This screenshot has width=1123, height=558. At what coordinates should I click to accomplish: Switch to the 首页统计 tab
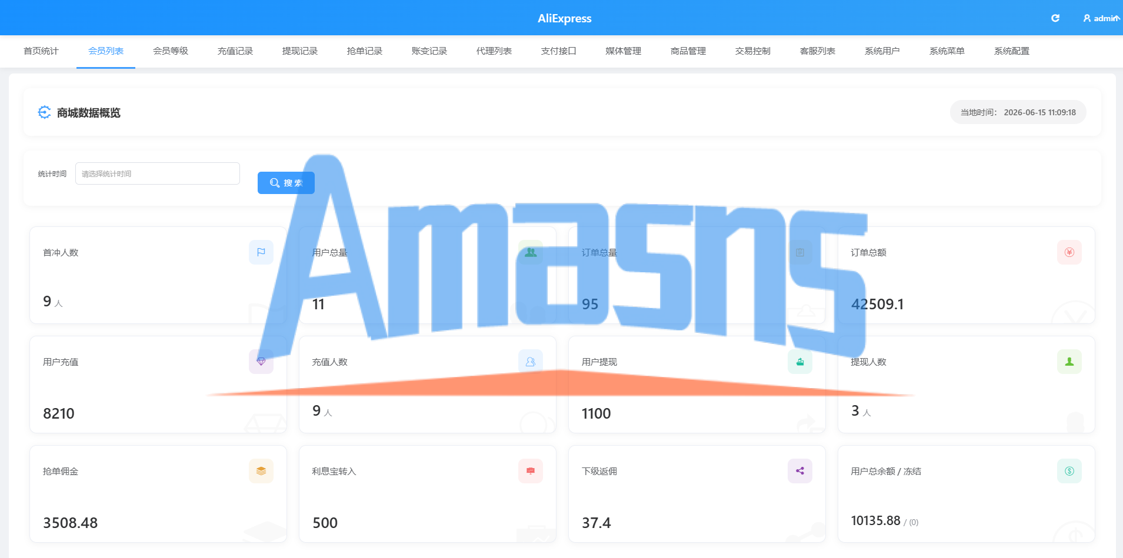coord(41,51)
